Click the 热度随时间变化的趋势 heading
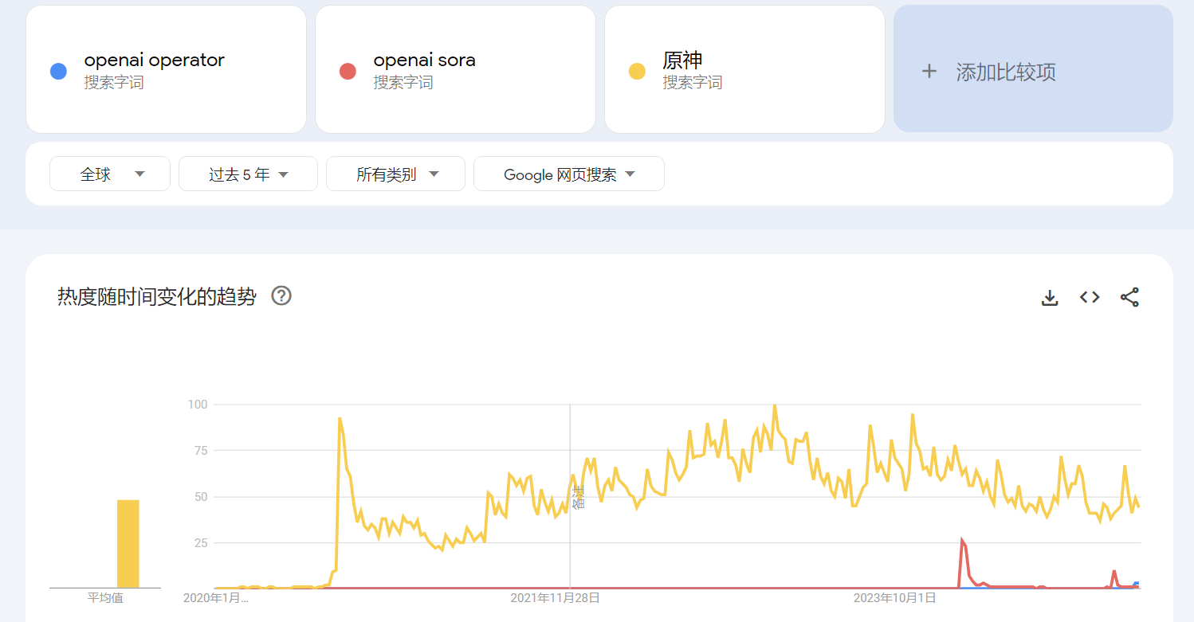1194x622 pixels. click(157, 297)
